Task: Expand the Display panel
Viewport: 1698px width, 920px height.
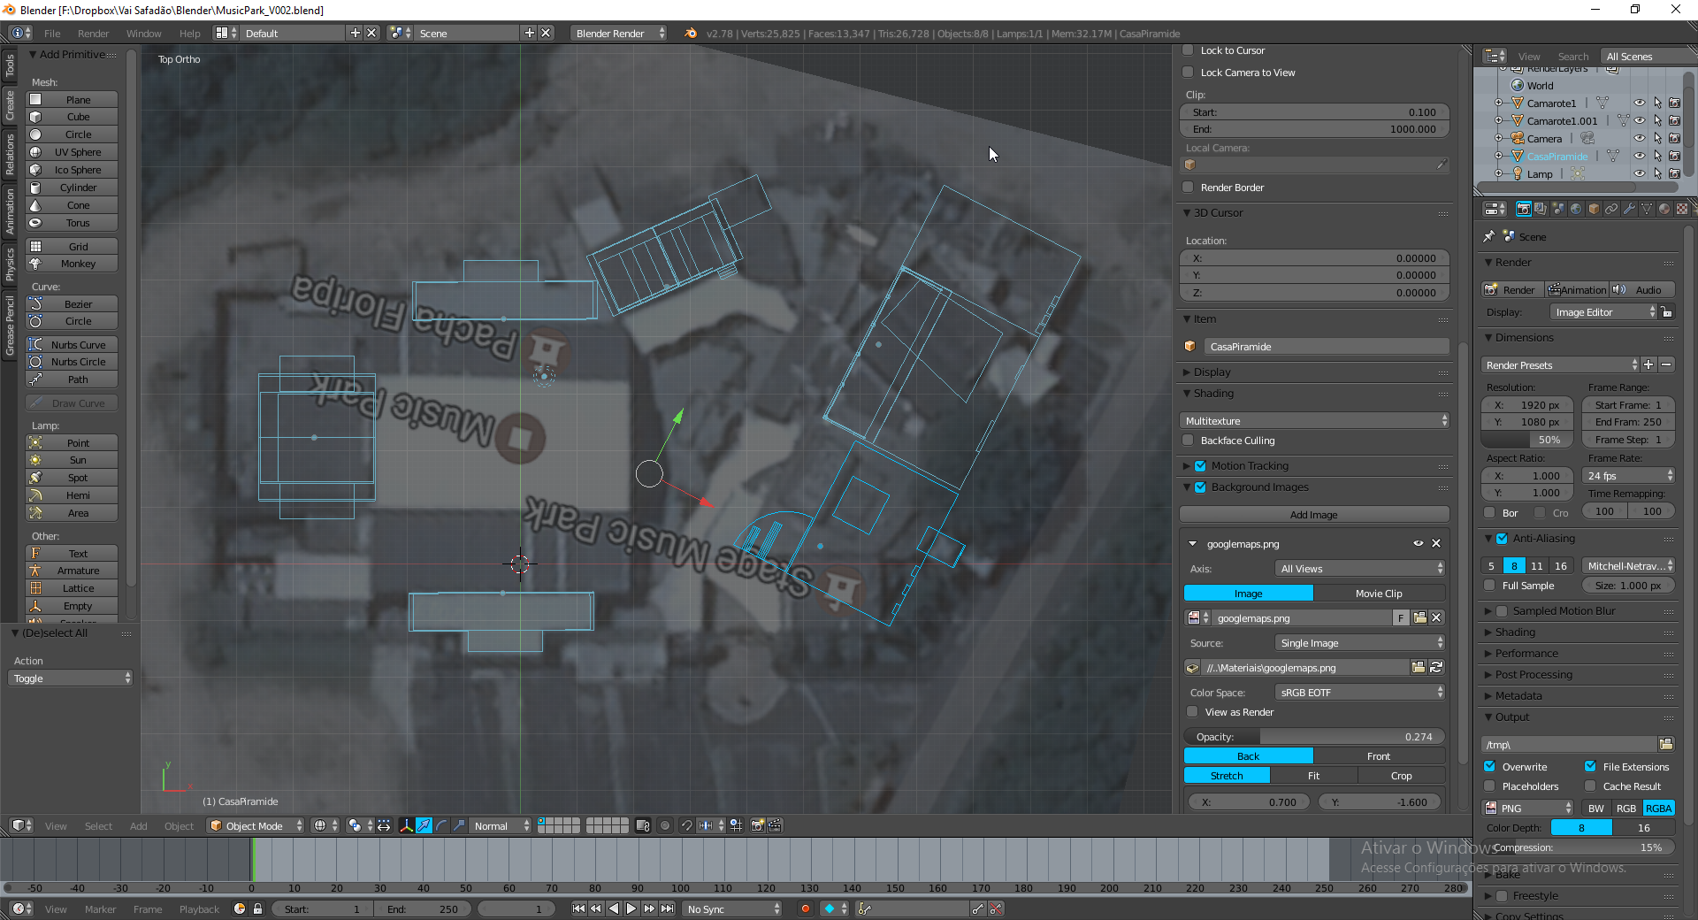Action: pos(1212,372)
